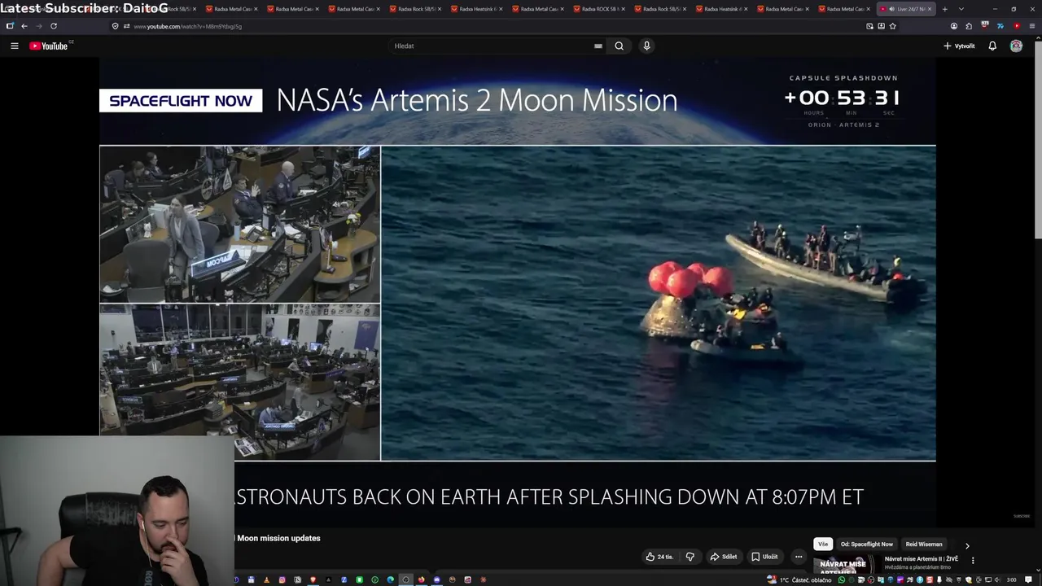1042x586 pixels.
Task: Click the Moon mission updates video title
Action: (278, 538)
